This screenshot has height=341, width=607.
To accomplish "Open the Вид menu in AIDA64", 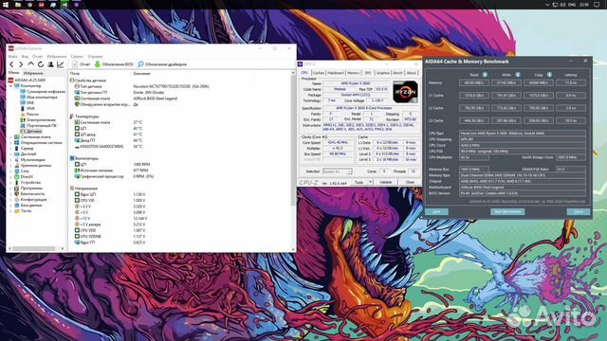I will [25, 57].
